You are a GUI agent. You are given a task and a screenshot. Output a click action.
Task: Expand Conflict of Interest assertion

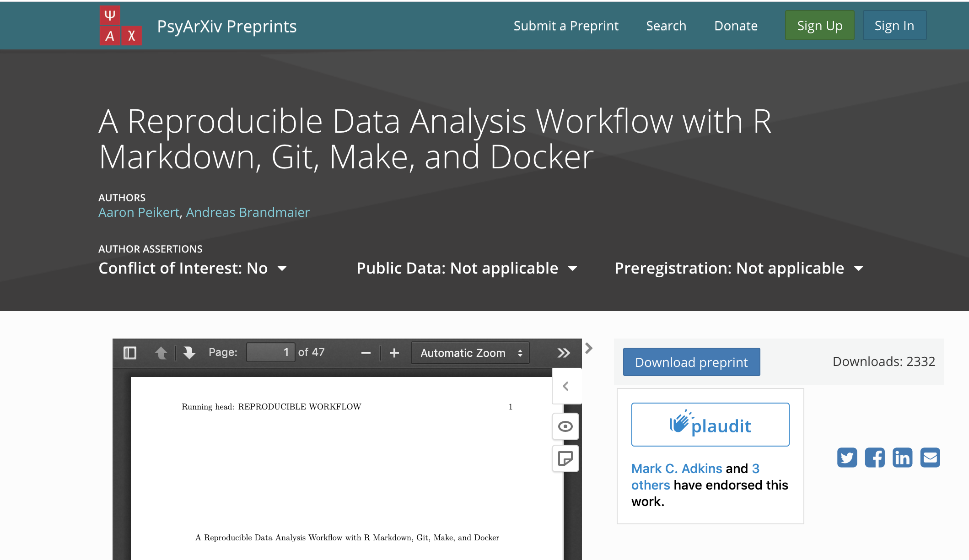tap(193, 268)
